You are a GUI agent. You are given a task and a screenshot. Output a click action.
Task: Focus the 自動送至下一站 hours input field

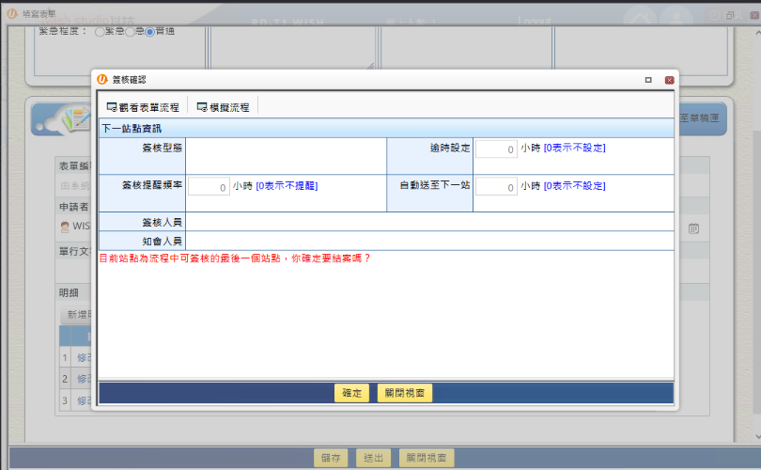point(496,186)
